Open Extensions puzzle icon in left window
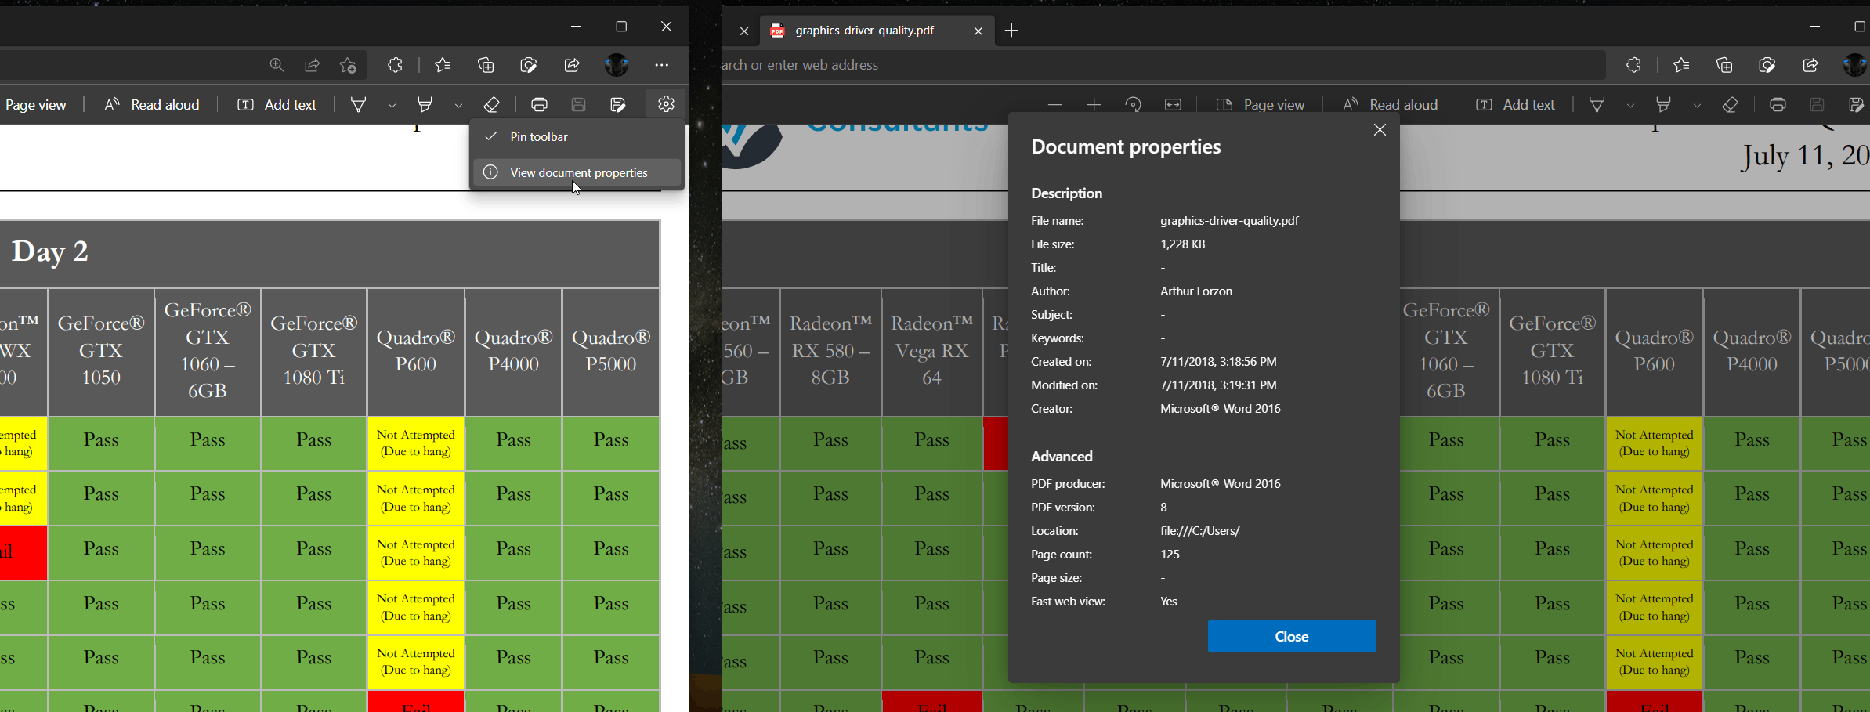This screenshot has height=712, width=1870. [395, 65]
